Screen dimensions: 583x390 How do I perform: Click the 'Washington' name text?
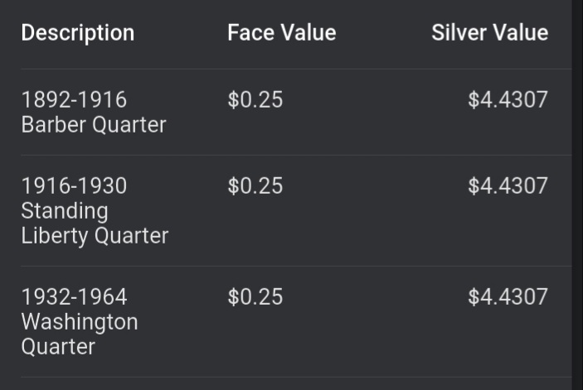[80, 322]
